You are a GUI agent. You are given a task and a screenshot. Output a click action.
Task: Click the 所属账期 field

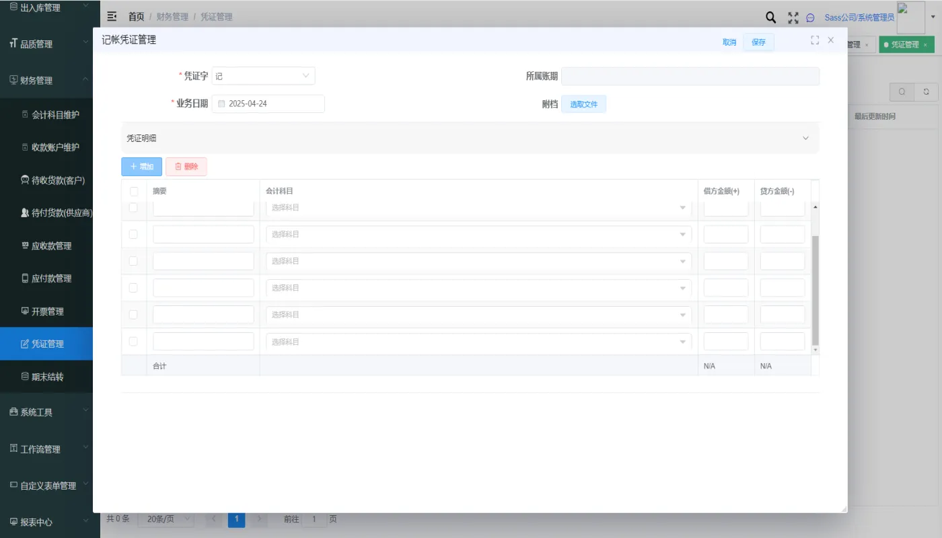pyautogui.click(x=690, y=76)
